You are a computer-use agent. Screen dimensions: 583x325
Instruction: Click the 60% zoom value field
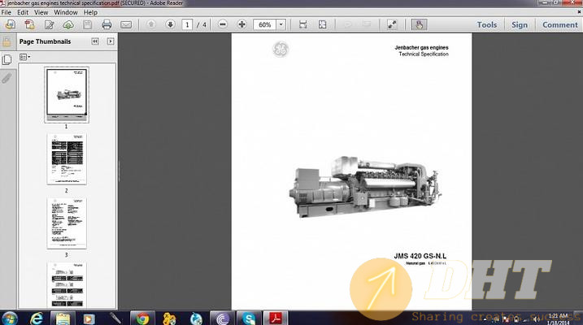[265, 24]
